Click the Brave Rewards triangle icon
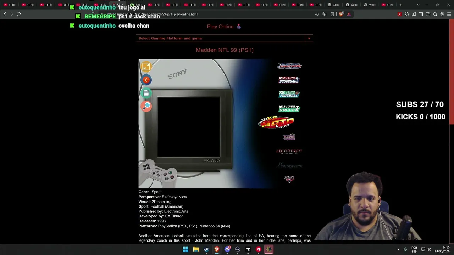 point(349,14)
